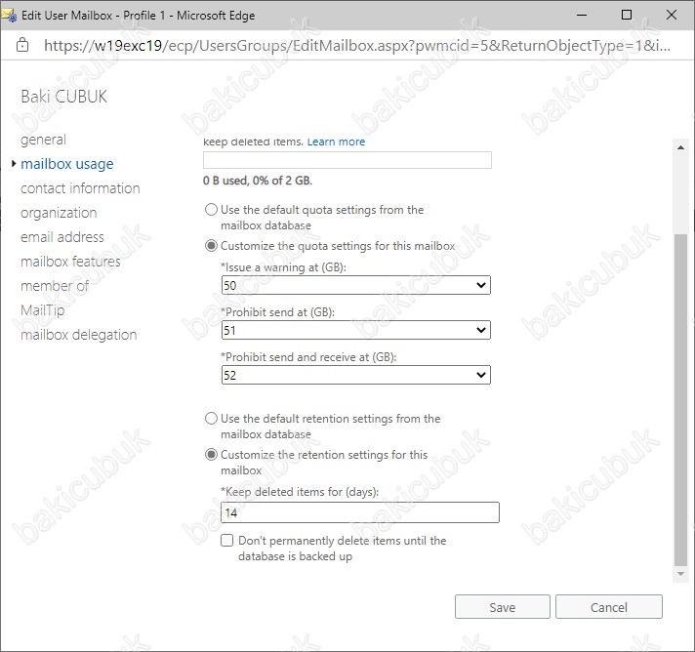695x652 pixels.
Task: Open the MailTip section
Action: click(43, 310)
